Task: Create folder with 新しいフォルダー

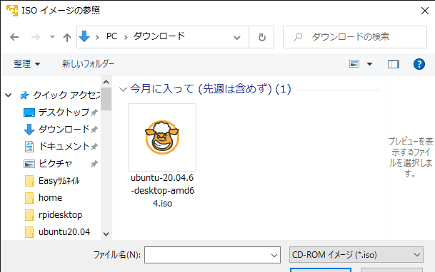Action: pos(88,64)
